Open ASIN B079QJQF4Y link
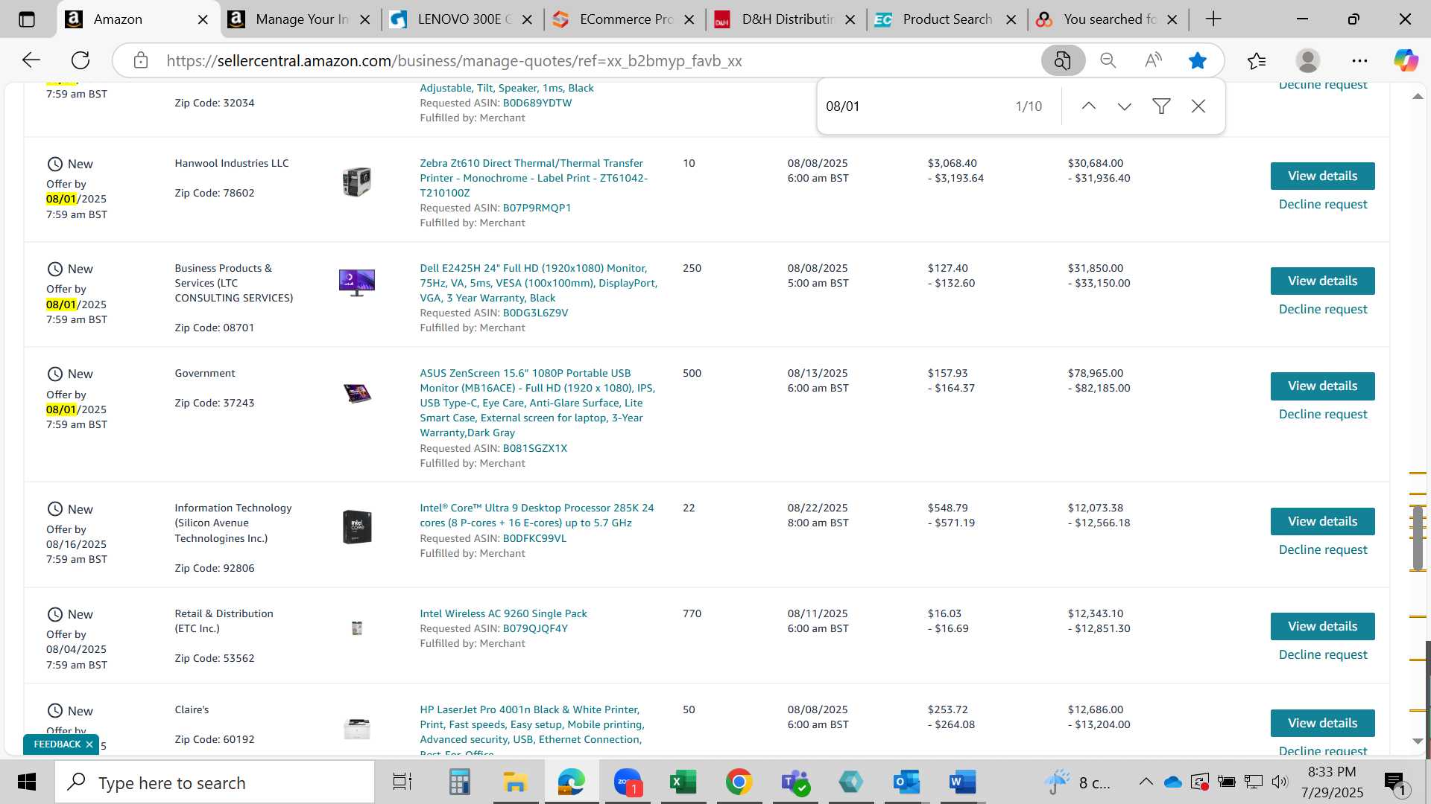This screenshot has height=804, width=1431. click(x=535, y=629)
